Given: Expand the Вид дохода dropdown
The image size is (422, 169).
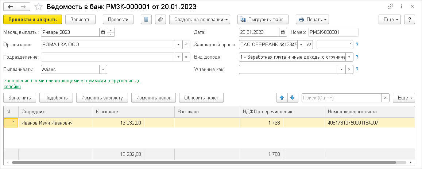Looking at the screenshot, I should (349, 57).
